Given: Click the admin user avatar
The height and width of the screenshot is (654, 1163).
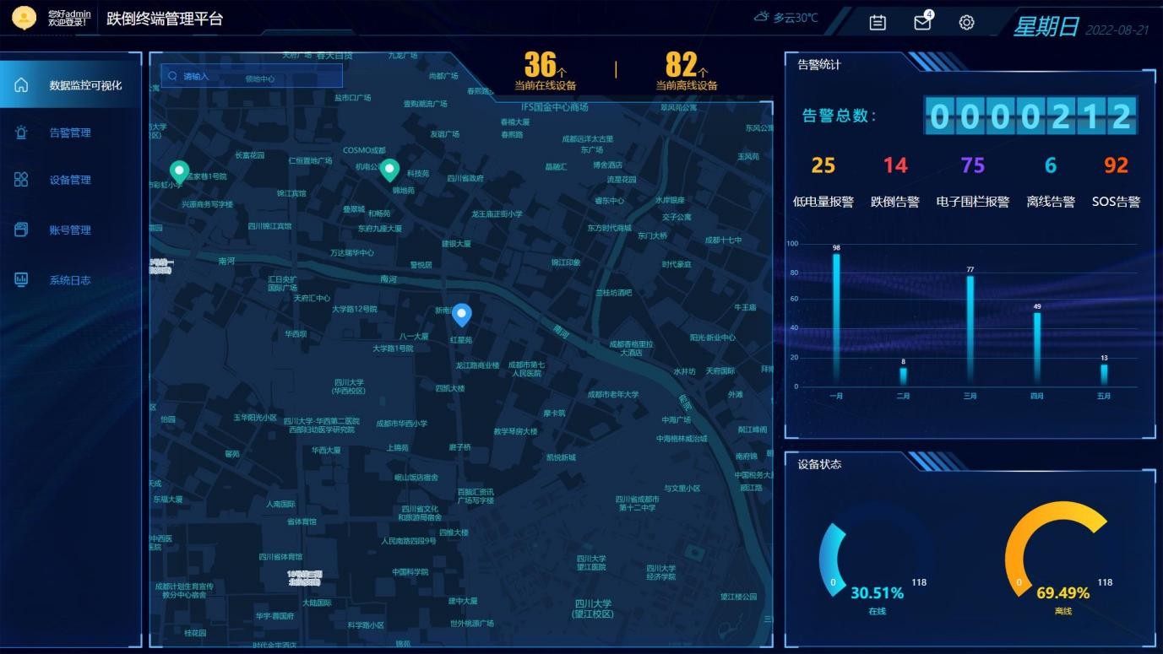Looking at the screenshot, I should coord(24,18).
